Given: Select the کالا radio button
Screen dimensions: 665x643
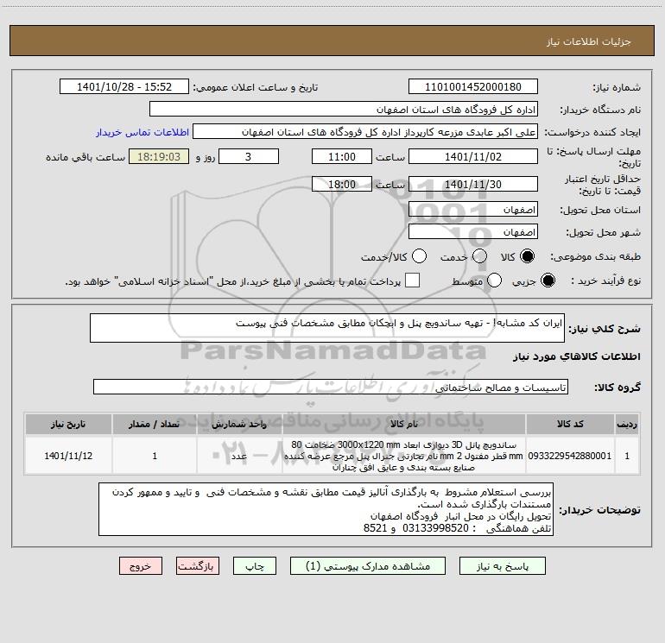Looking at the screenshot, I should (527, 256).
